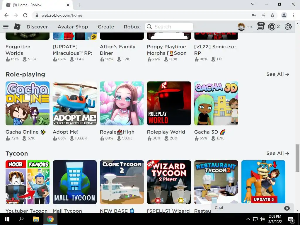View site info via lock icon

pyautogui.click(x=37, y=15)
